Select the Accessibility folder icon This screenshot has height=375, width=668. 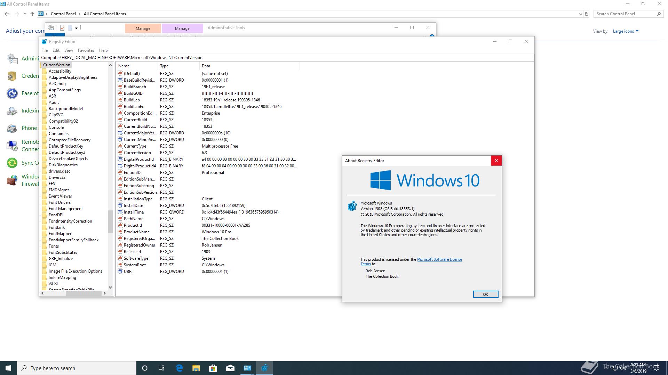pos(44,71)
